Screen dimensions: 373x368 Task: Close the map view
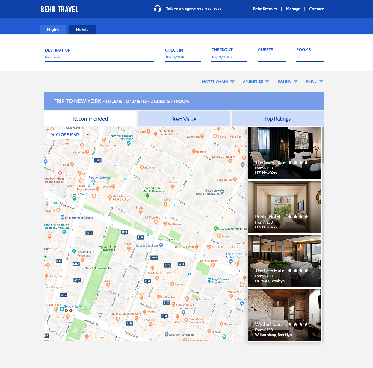(x=65, y=135)
